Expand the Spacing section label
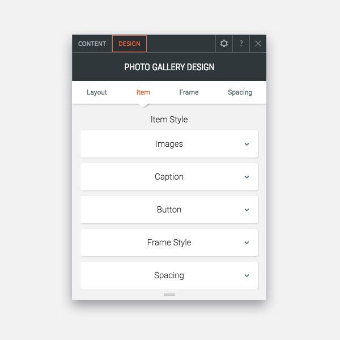 169,275
